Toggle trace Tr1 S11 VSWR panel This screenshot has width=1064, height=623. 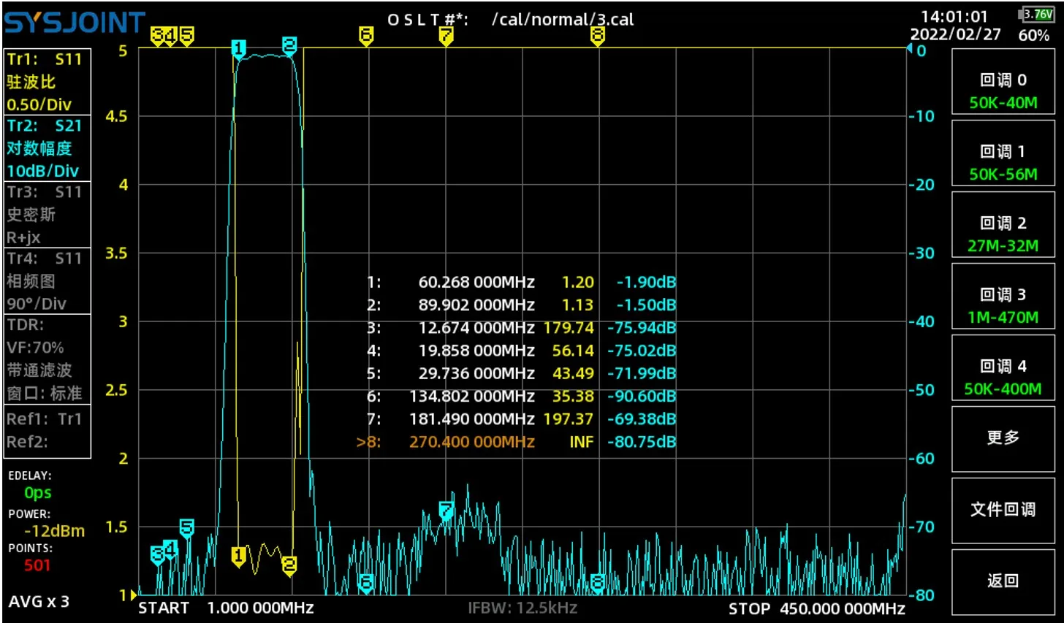click(47, 82)
